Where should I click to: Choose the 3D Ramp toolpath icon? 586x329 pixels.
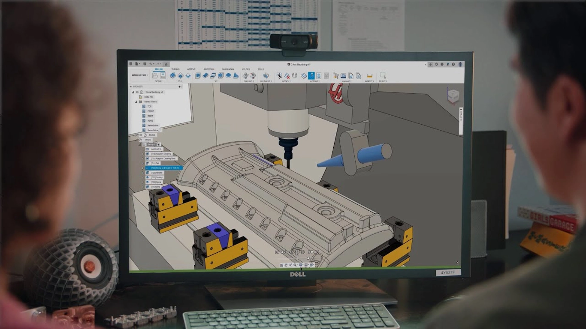236,75
